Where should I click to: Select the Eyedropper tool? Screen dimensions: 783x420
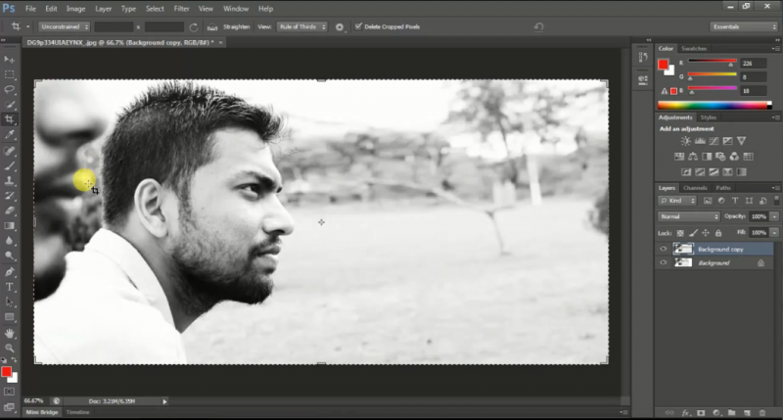coord(10,135)
